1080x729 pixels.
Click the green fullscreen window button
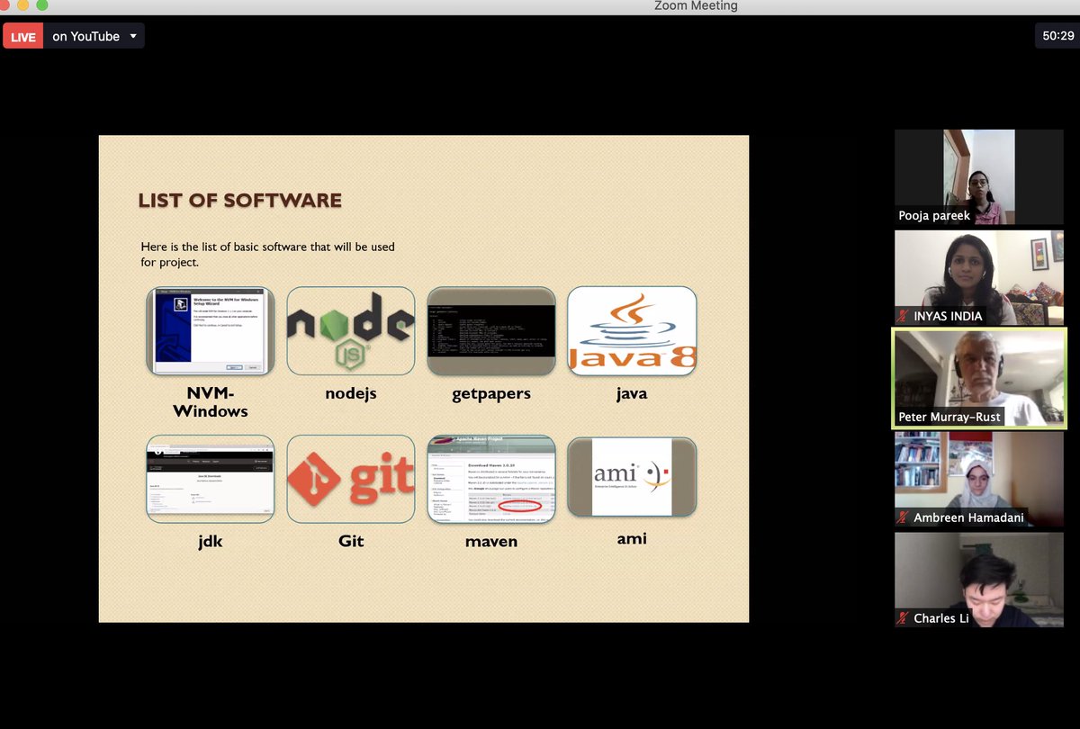click(x=41, y=5)
